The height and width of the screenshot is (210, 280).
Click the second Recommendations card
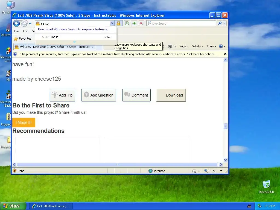pos(147,150)
